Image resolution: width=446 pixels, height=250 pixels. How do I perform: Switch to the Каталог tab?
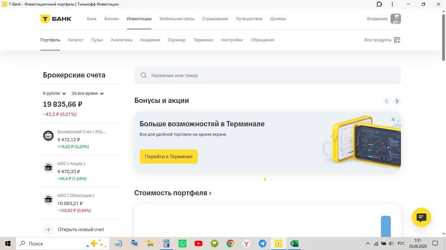tap(76, 40)
